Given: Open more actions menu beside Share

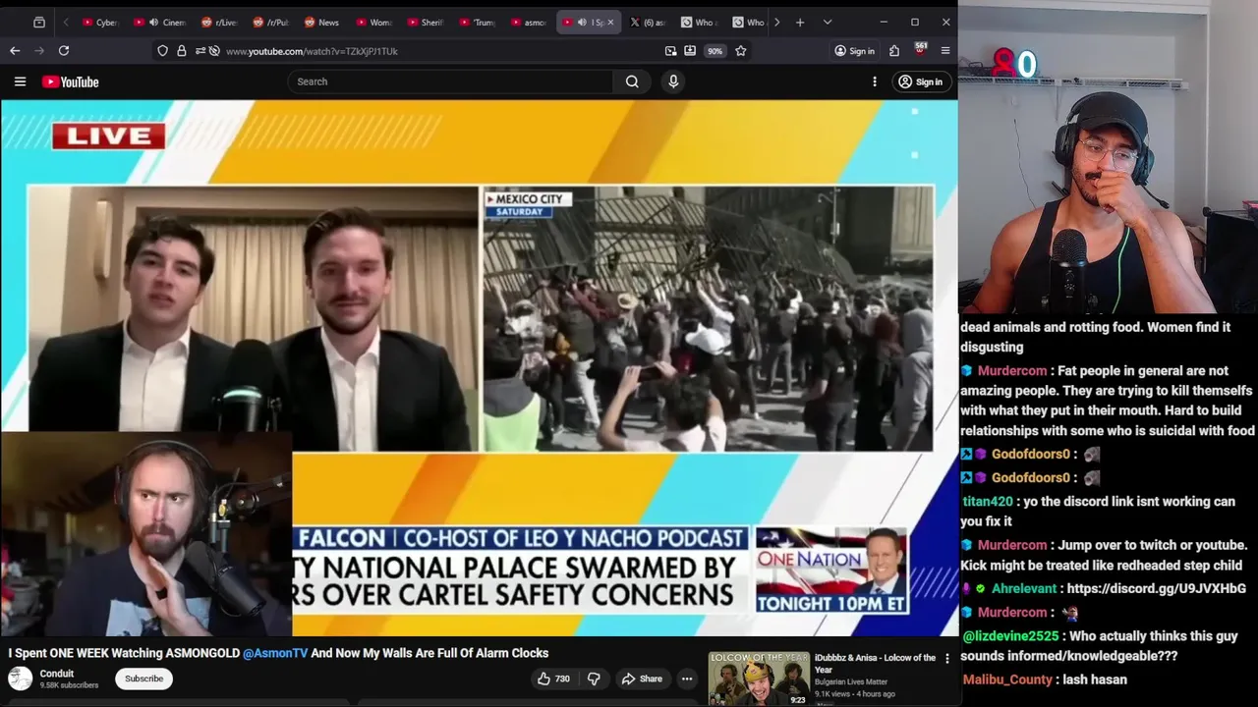Looking at the screenshot, I should [687, 679].
